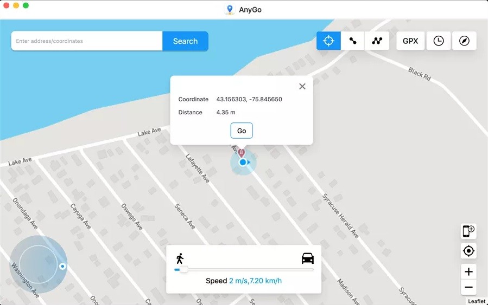Zoom out the map with minus

point(468,287)
